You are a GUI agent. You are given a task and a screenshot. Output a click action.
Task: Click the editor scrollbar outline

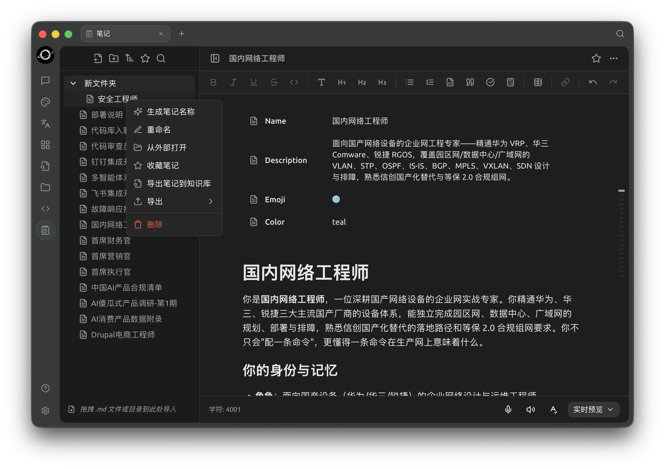pyautogui.click(x=621, y=234)
